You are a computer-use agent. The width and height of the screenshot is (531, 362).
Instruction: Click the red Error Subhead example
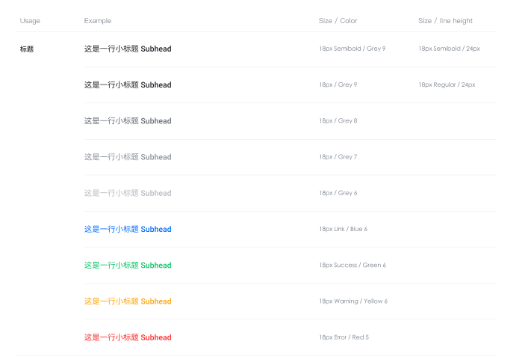click(128, 337)
